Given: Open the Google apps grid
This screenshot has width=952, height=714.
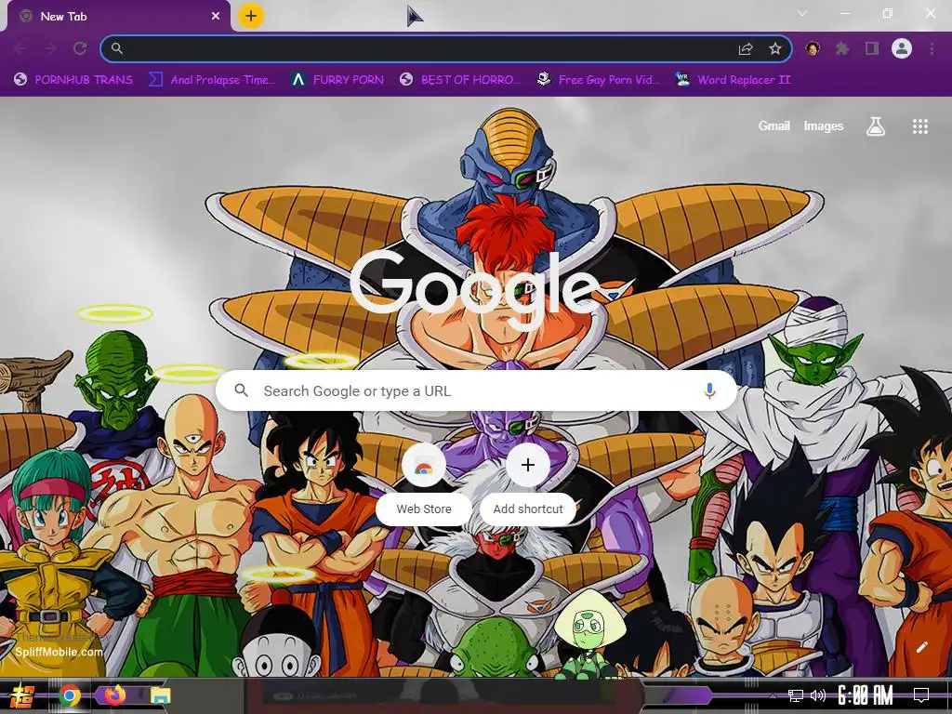Looking at the screenshot, I should (x=919, y=126).
